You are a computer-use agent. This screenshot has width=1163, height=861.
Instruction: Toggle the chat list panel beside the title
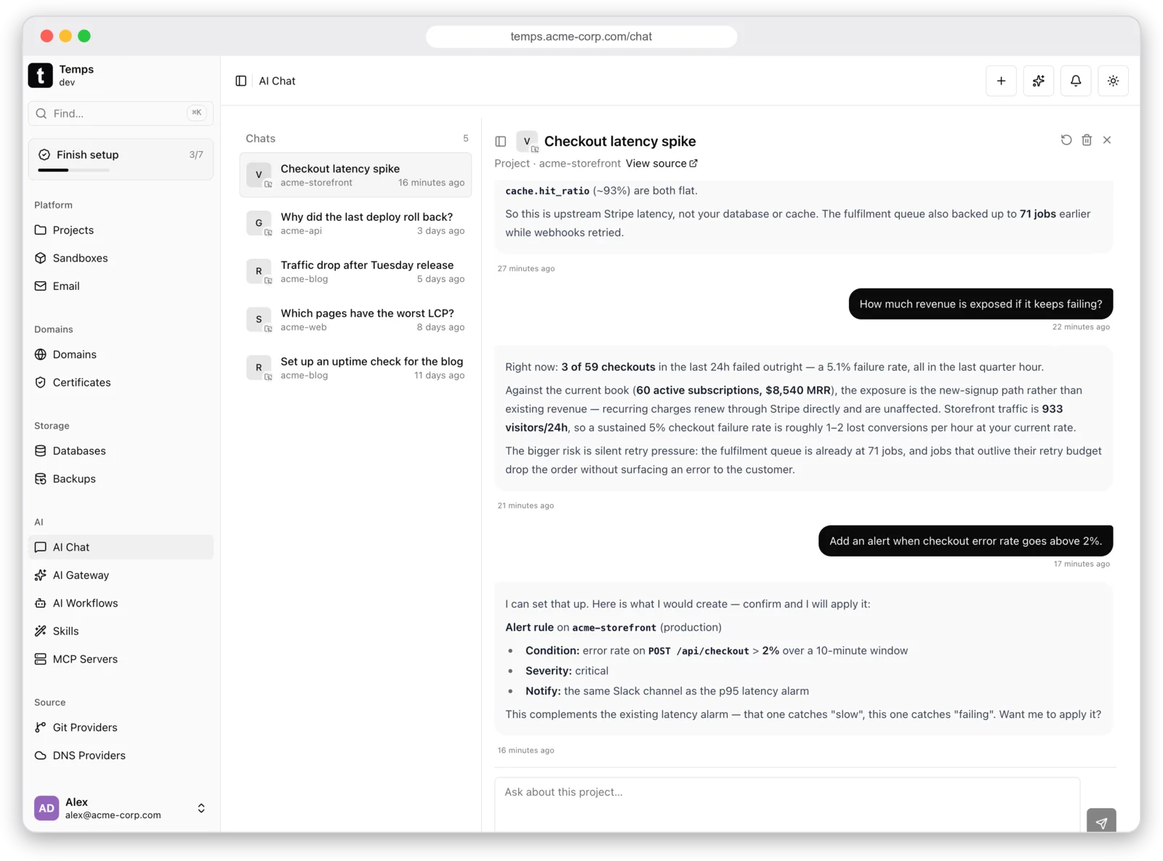coord(501,141)
